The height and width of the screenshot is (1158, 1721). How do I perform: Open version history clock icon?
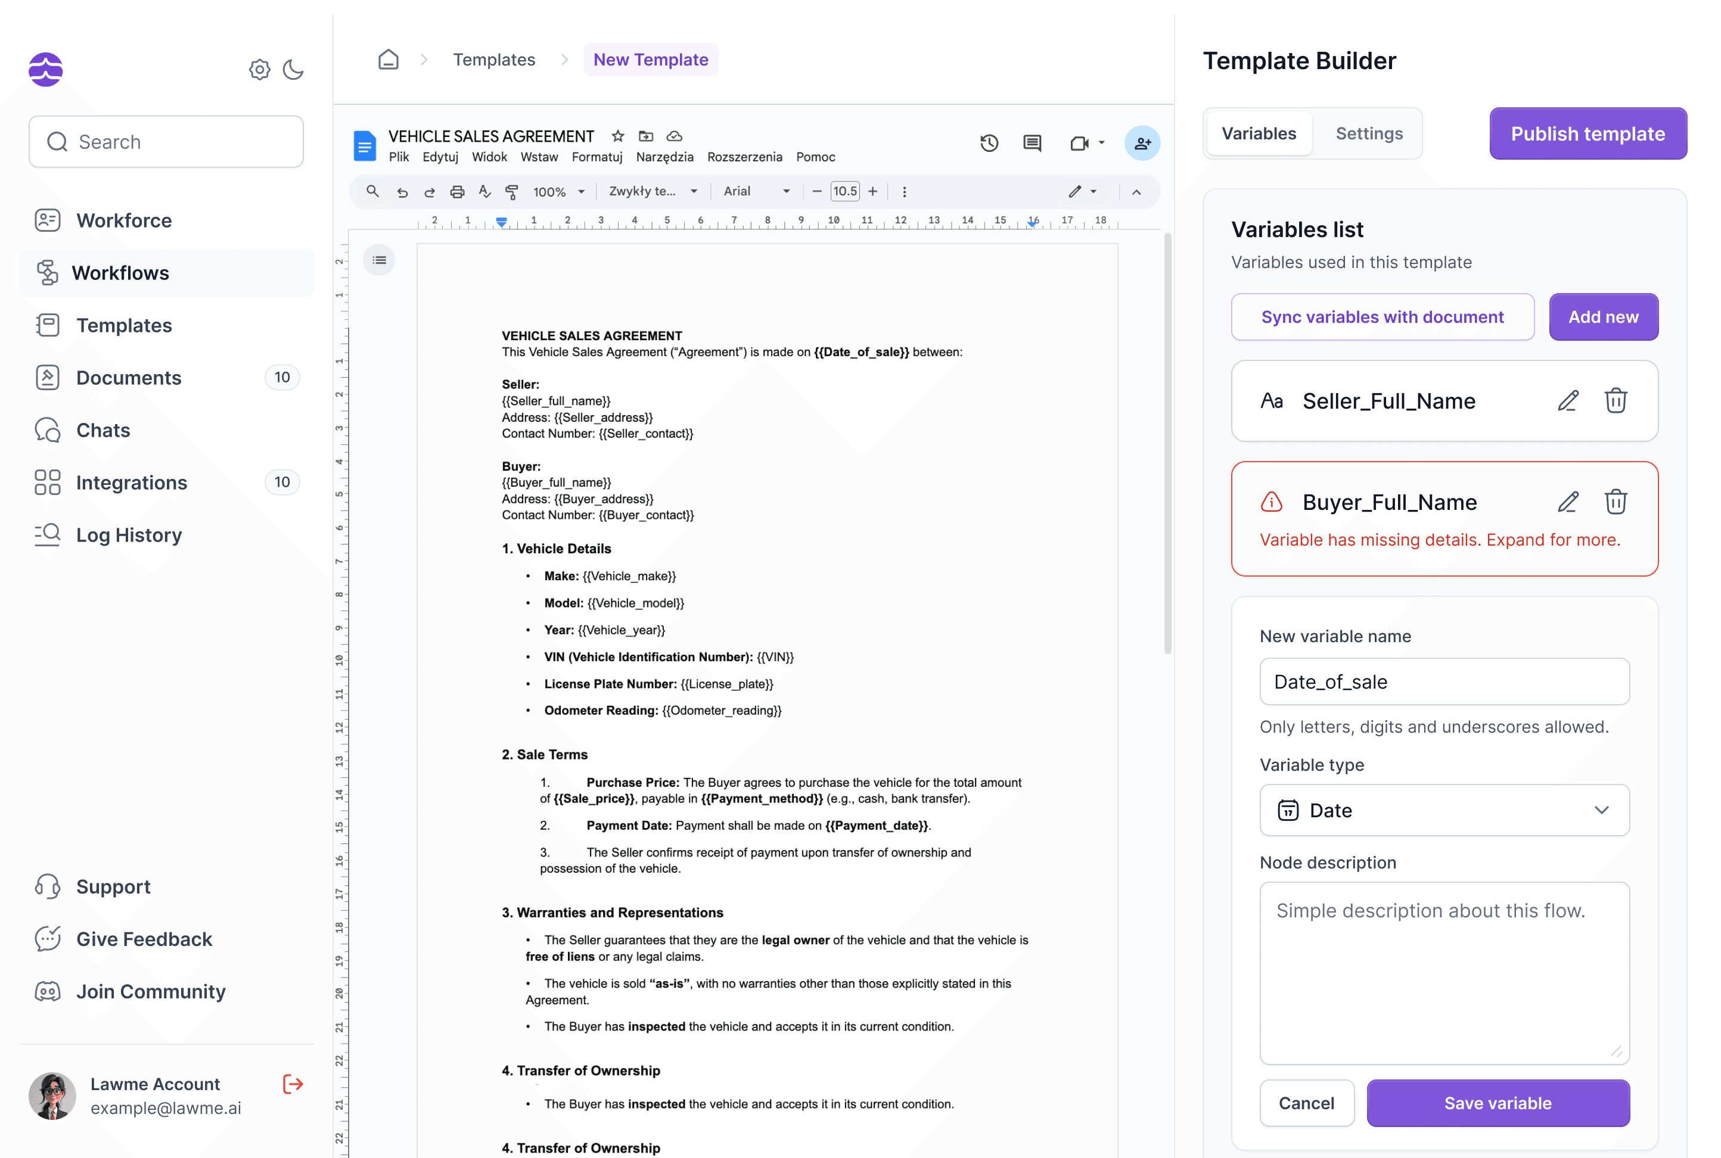point(989,144)
